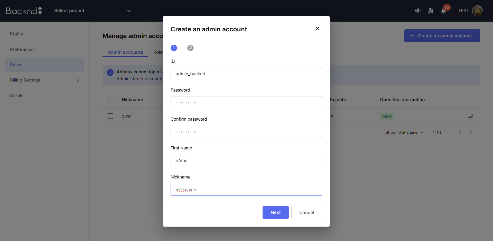Image resolution: width=493 pixels, height=241 pixels.
Task: Click the Backnd logo
Action: click(x=24, y=11)
